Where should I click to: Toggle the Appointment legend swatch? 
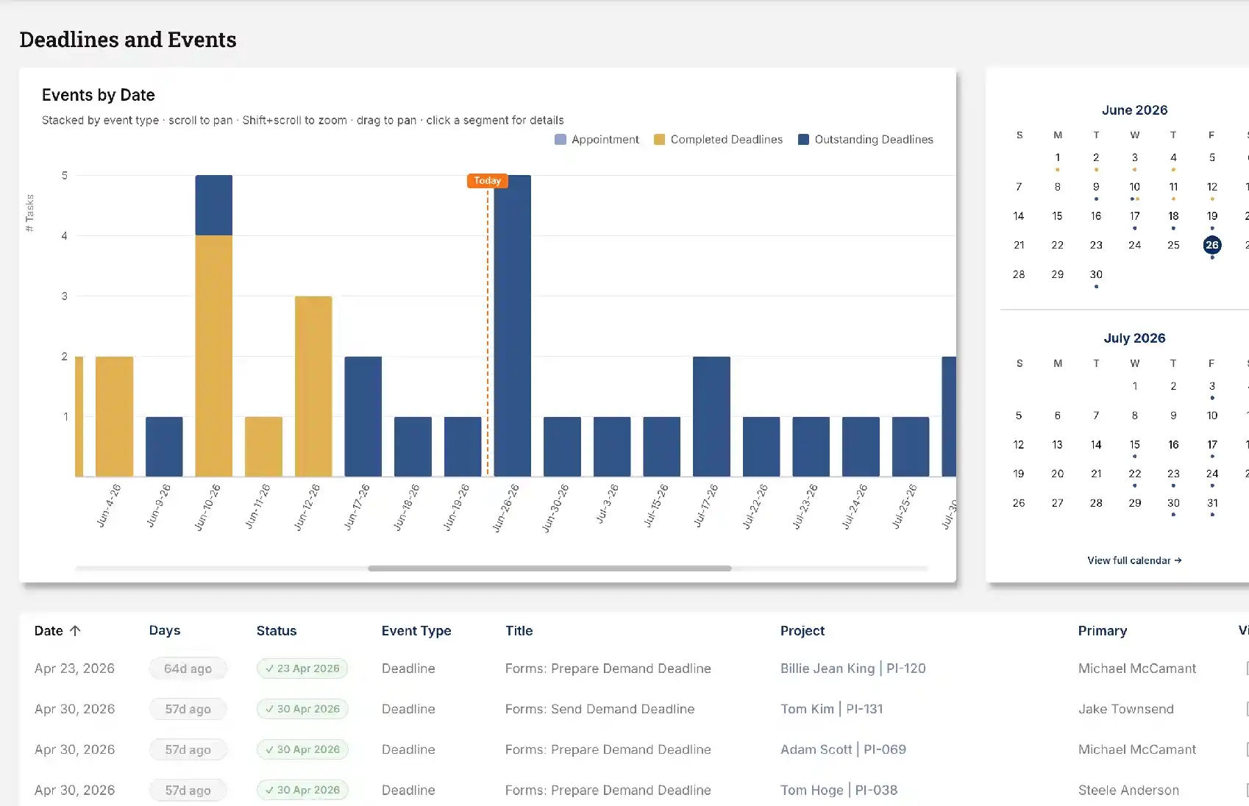coord(561,140)
